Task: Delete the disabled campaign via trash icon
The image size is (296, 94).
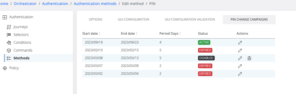Action: pos(249,58)
